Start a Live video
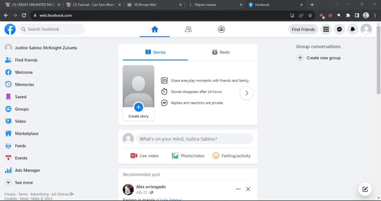The image size is (381, 201). [x=144, y=156]
